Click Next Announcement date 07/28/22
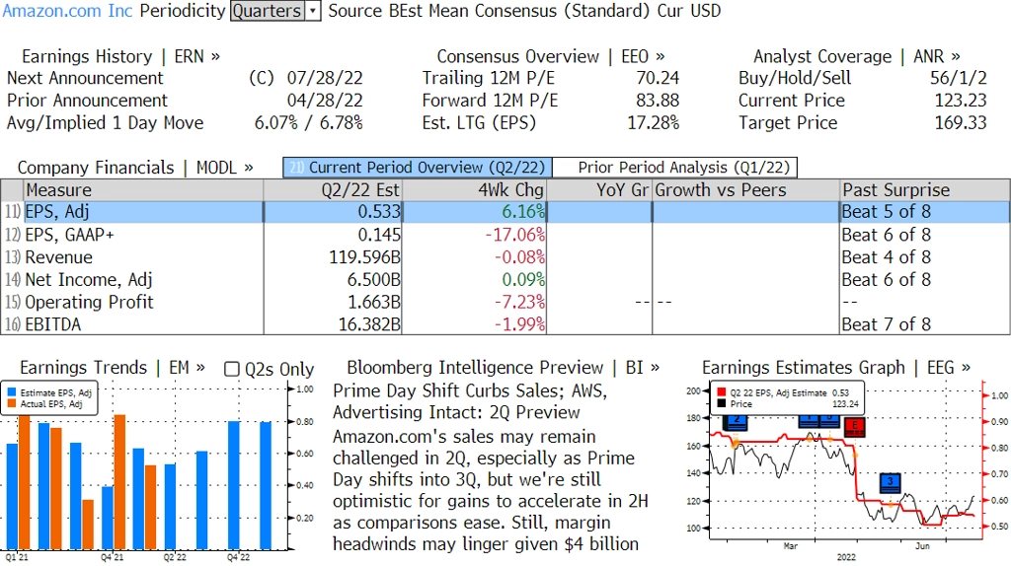The image size is (1011, 566). 325,78
